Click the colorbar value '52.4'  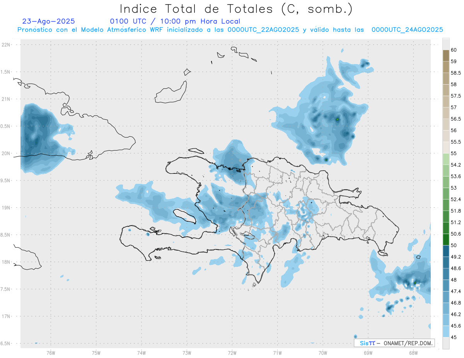456,199
